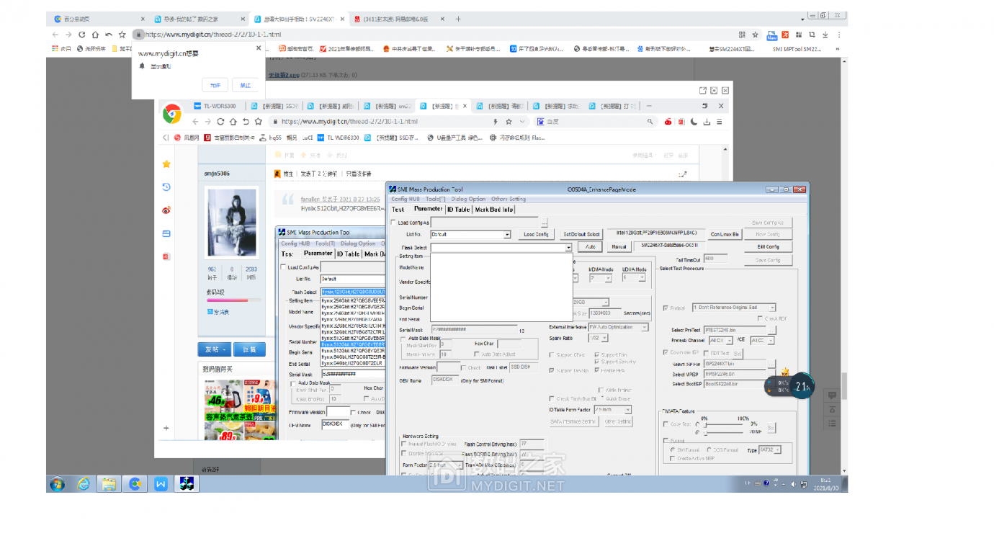Open the blue card icon in inner sidebar

(166, 233)
